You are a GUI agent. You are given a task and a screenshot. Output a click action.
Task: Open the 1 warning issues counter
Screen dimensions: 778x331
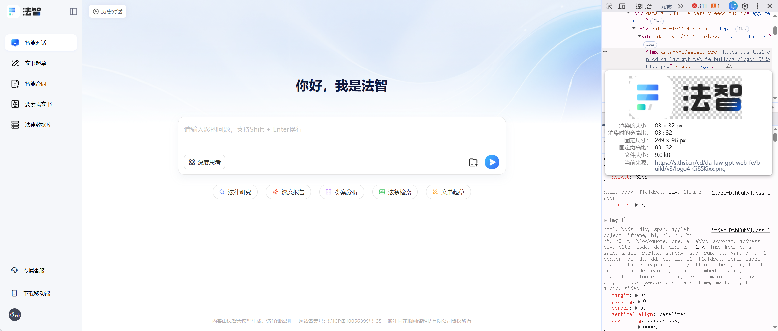[716, 6]
